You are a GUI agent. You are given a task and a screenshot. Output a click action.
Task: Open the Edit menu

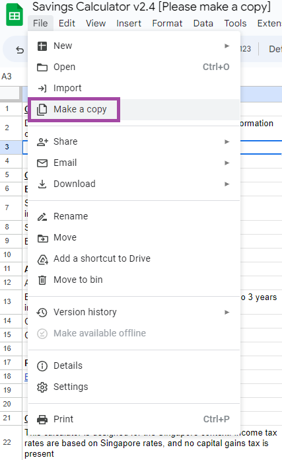pos(67,23)
